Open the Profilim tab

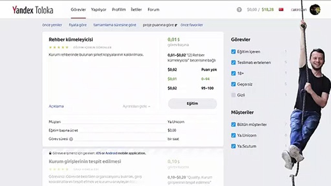119,10
